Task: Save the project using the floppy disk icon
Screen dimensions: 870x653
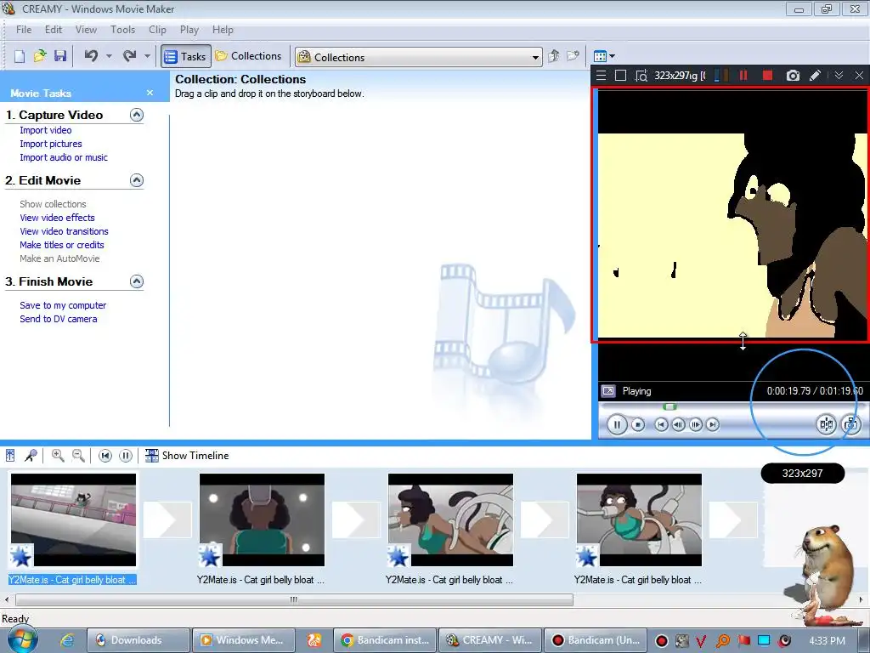Action: click(60, 56)
